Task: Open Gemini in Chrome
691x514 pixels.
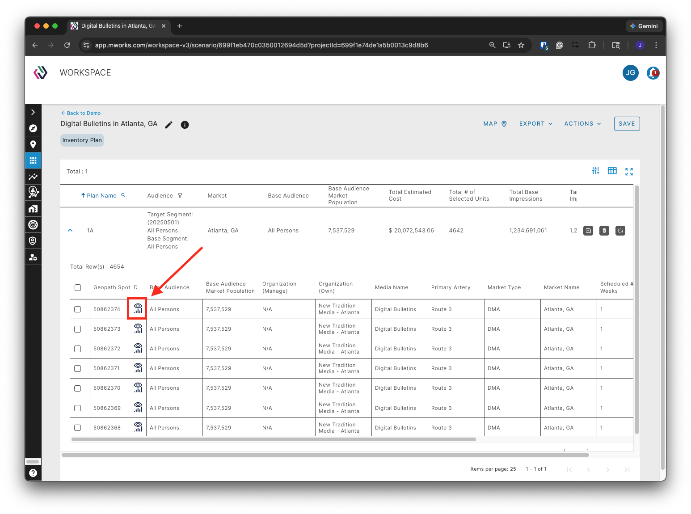Action: coord(644,26)
